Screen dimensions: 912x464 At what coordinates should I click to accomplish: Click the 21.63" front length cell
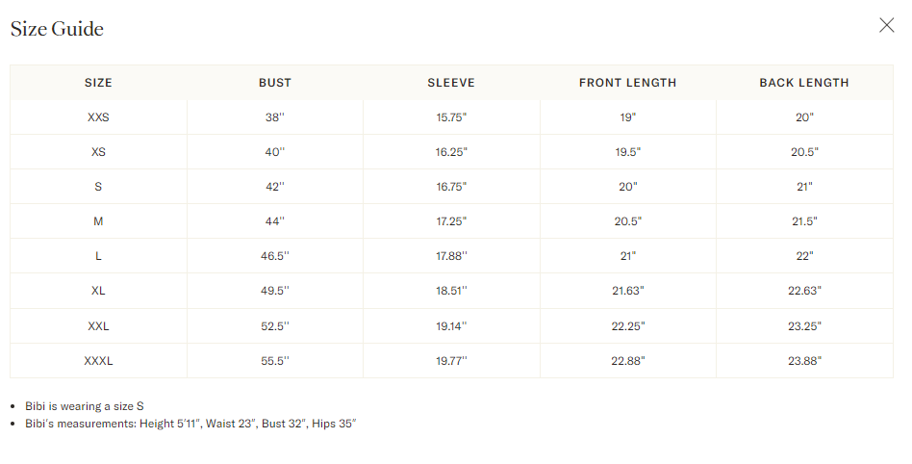(627, 291)
